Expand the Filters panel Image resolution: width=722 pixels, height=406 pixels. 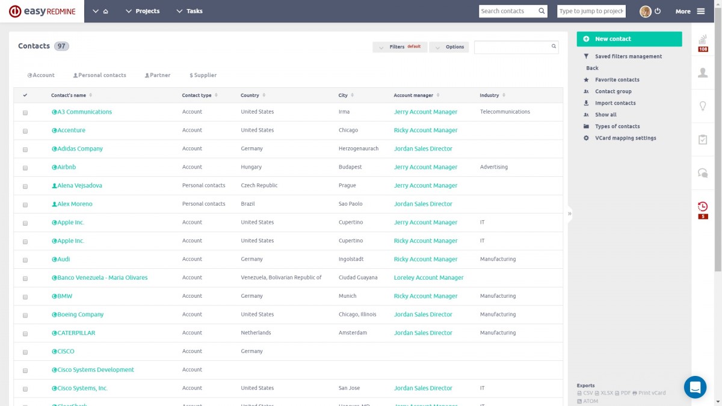point(400,47)
